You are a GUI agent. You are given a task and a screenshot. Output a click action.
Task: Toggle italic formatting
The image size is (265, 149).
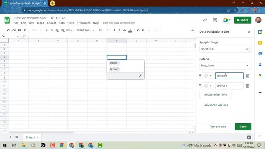pos(119,30)
